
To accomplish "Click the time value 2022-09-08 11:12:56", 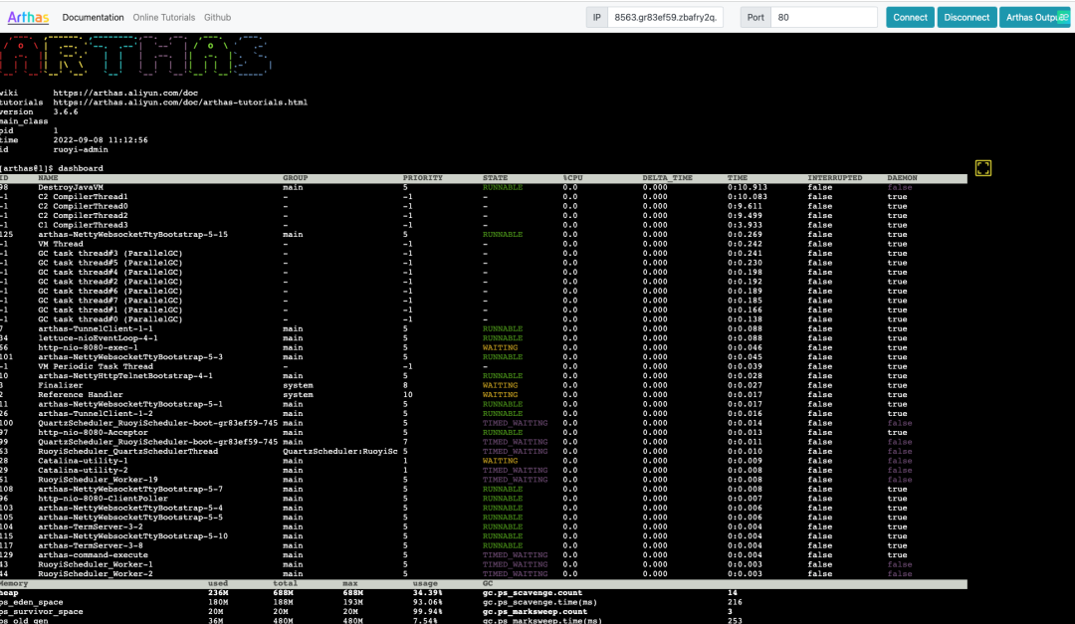I will (x=101, y=140).
